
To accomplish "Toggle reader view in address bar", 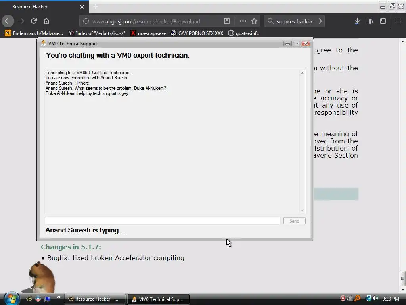I will click(x=226, y=21).
